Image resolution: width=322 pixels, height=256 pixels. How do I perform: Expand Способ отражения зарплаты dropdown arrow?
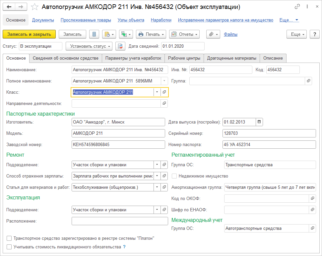[157, 176]
